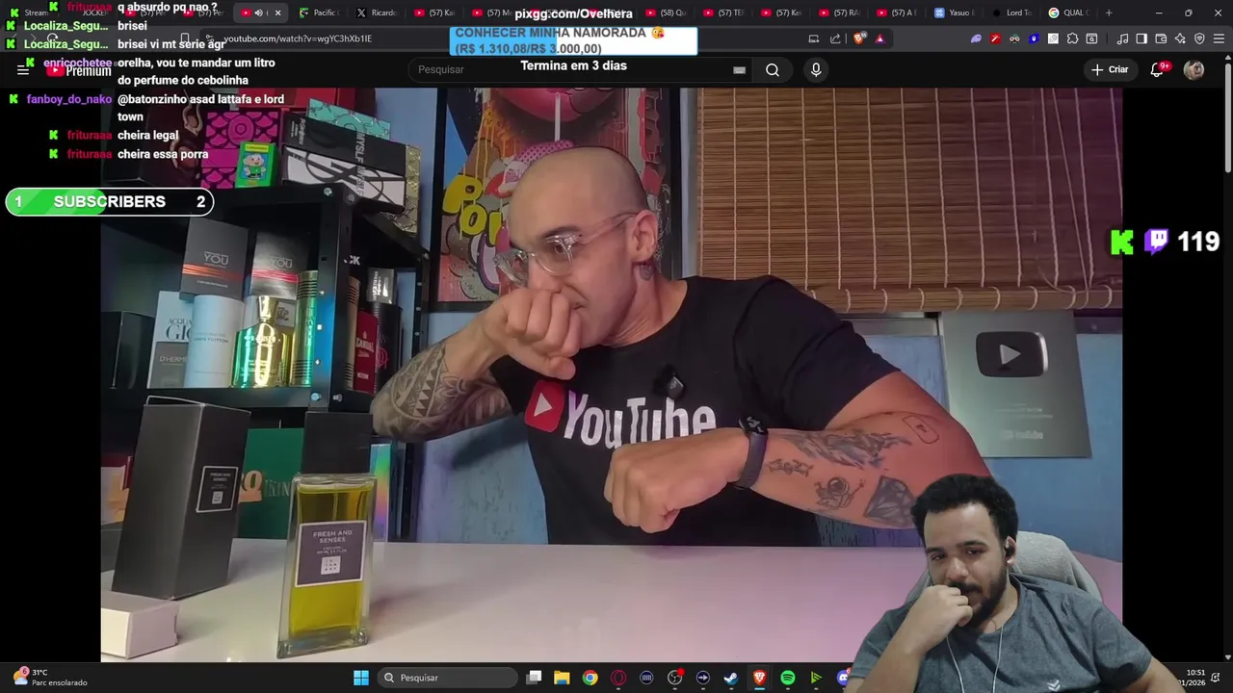Image resolution: width=1233 pixels, height=693 pixels.
Task: Click the on-screen keyboard icon in search box
Action: coord(739,69)
